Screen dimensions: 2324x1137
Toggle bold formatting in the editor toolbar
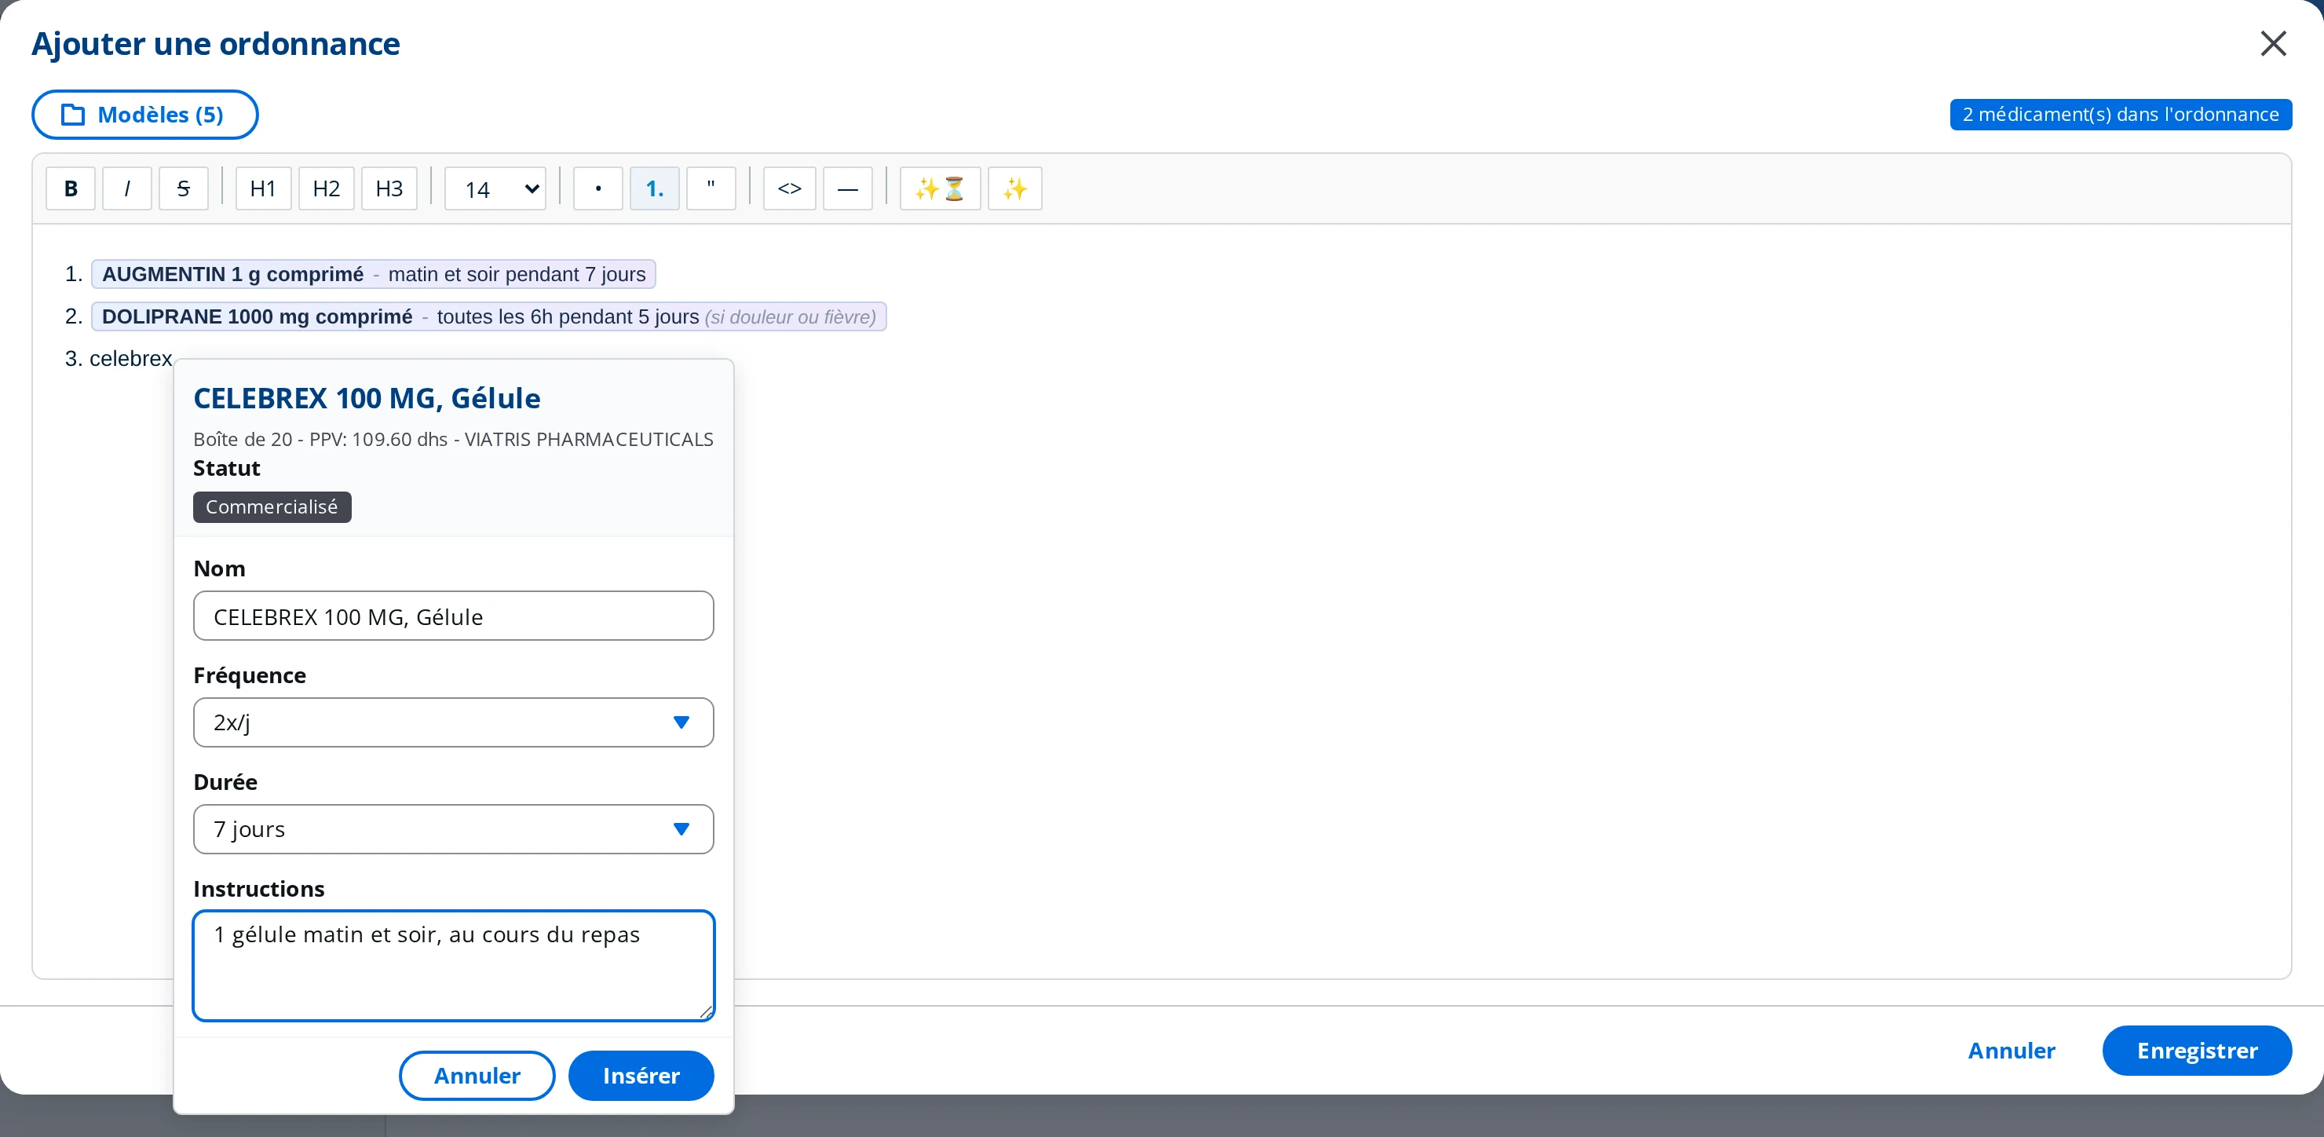(x=71, y=188)
